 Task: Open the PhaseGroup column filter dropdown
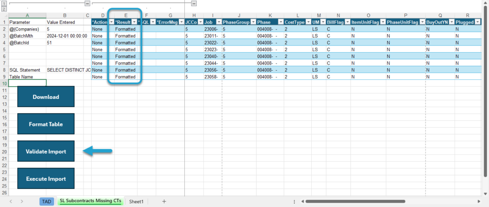[x=253, y=22]
